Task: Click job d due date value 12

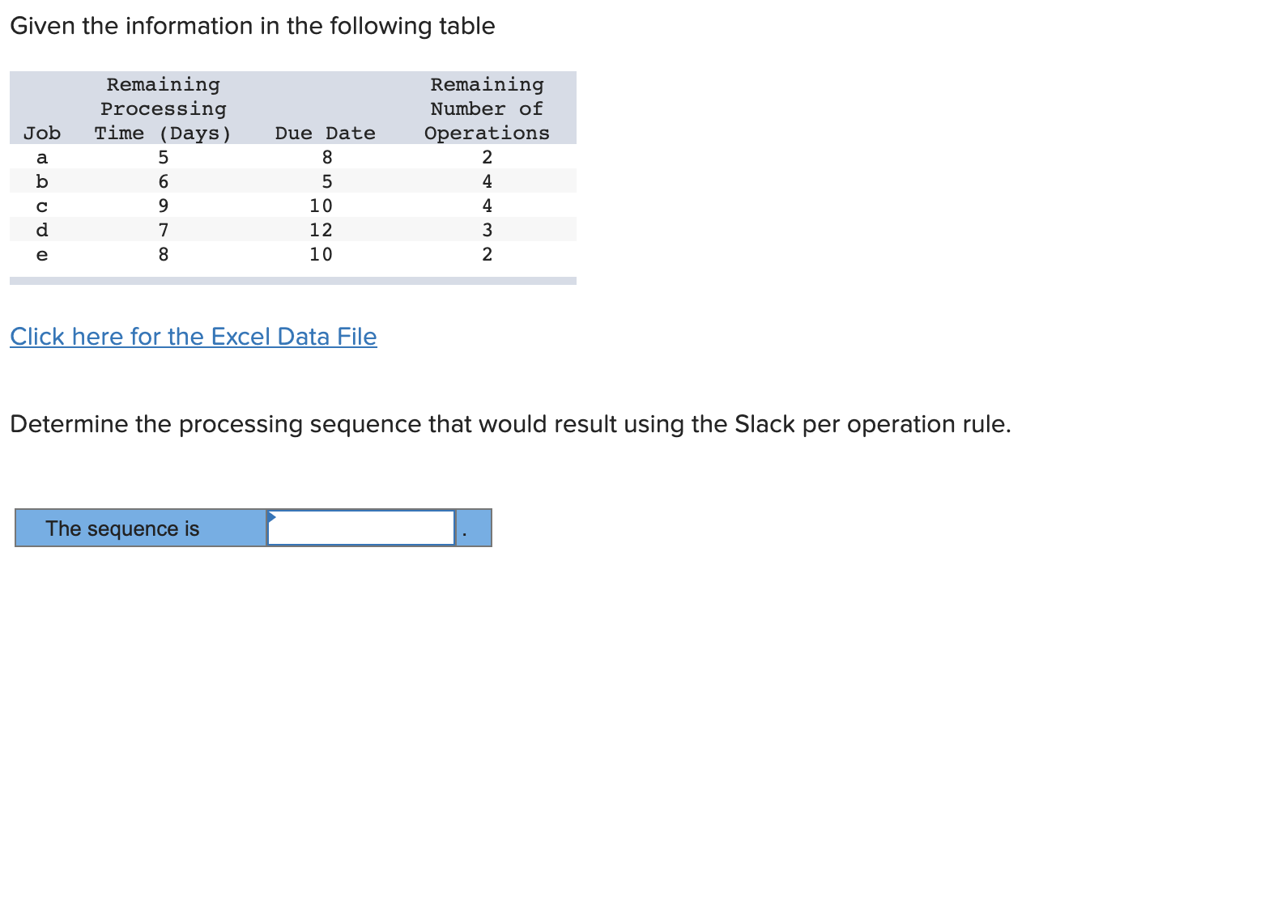Action: click(321, 230)
